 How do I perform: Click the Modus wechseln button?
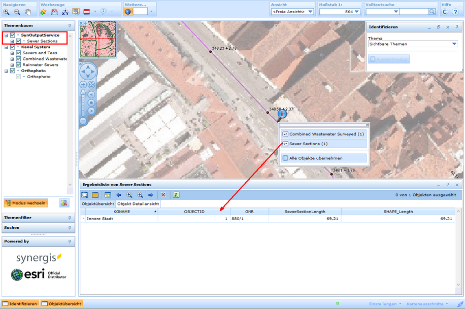coord(26,203)
